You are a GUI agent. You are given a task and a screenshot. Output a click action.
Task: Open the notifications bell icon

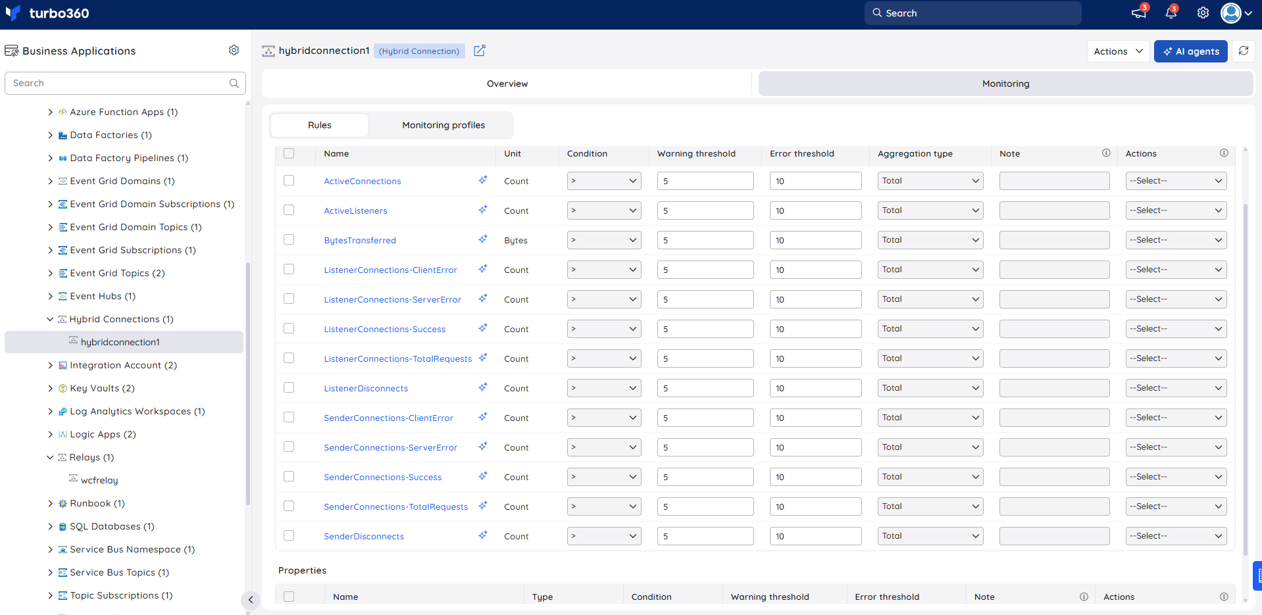(x=1171, y=12)
